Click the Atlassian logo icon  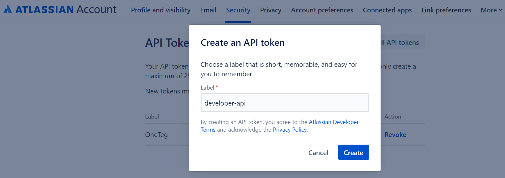[8, 9]
